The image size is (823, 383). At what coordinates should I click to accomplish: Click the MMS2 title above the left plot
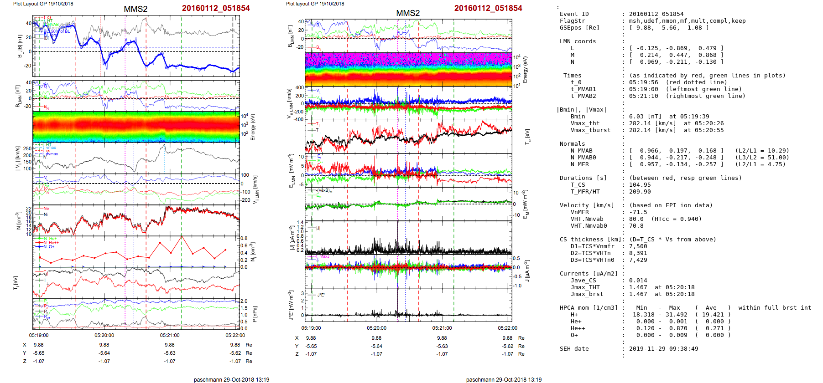coord(135,9)
